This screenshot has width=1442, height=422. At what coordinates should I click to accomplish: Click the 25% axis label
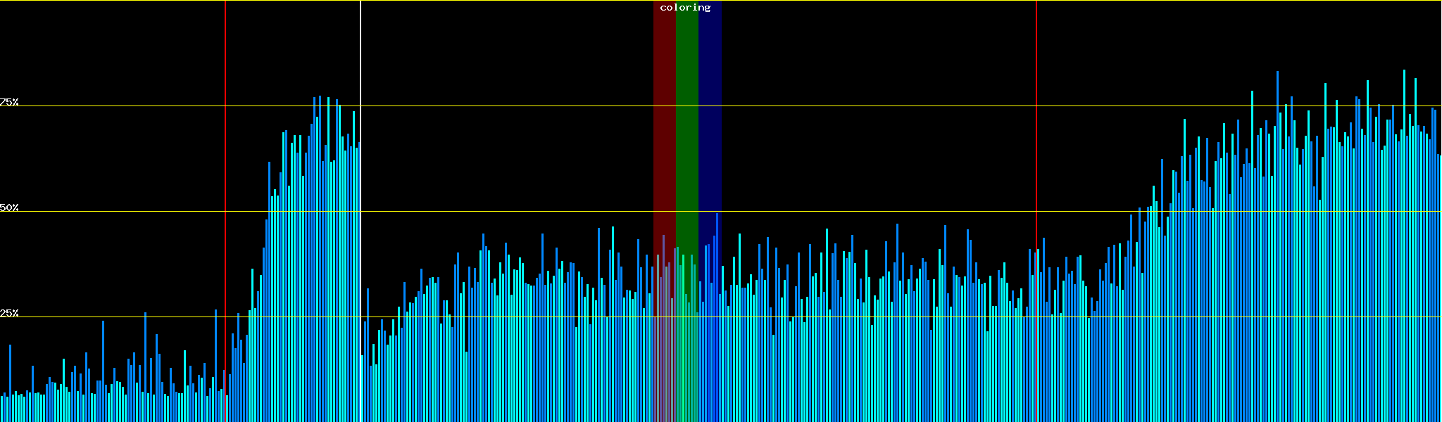9,313
